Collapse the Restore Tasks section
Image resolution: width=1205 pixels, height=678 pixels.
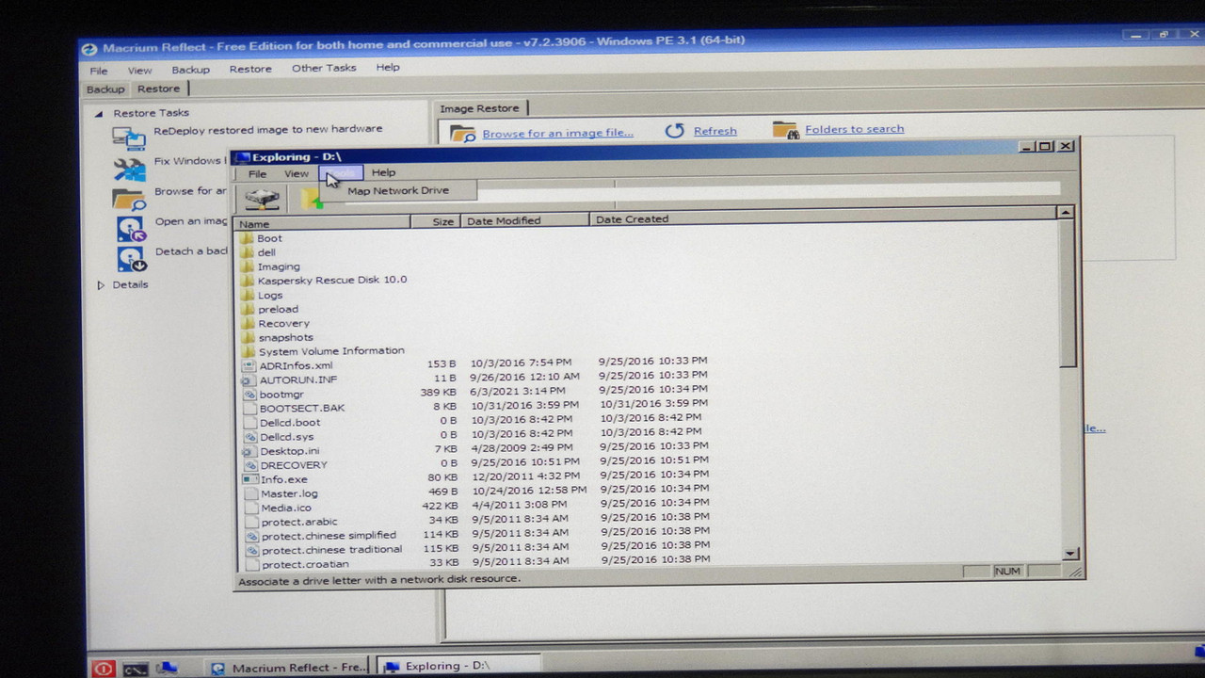click(x=99, y=113)
